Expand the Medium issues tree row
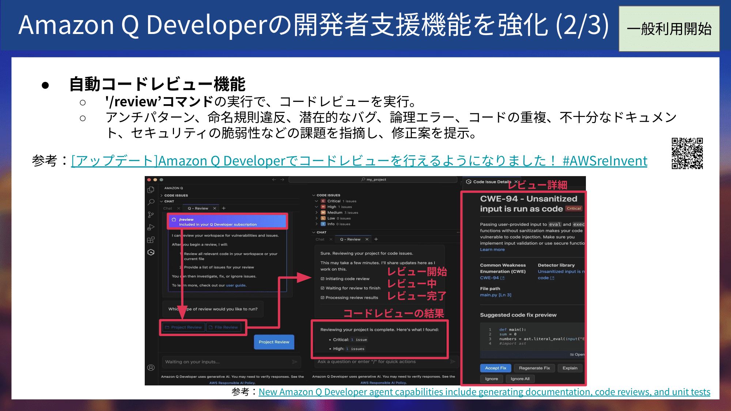The width and height of the screenshot is (731, 411). coord(317,212)
